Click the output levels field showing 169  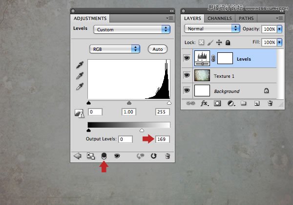point(162,139)
